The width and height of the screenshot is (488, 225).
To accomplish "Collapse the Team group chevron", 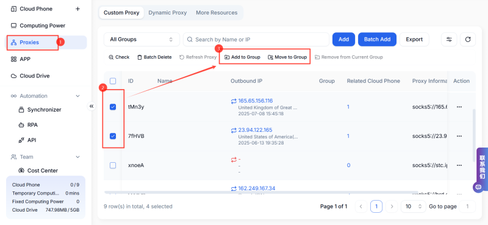I will click(x=78, y=157).
